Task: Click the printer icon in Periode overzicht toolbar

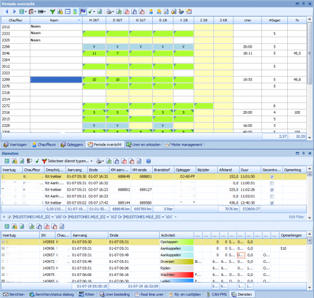Action: 109,12
